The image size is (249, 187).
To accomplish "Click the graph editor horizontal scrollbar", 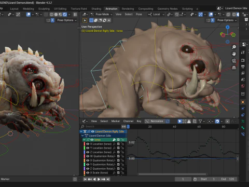I will point(172,174).
